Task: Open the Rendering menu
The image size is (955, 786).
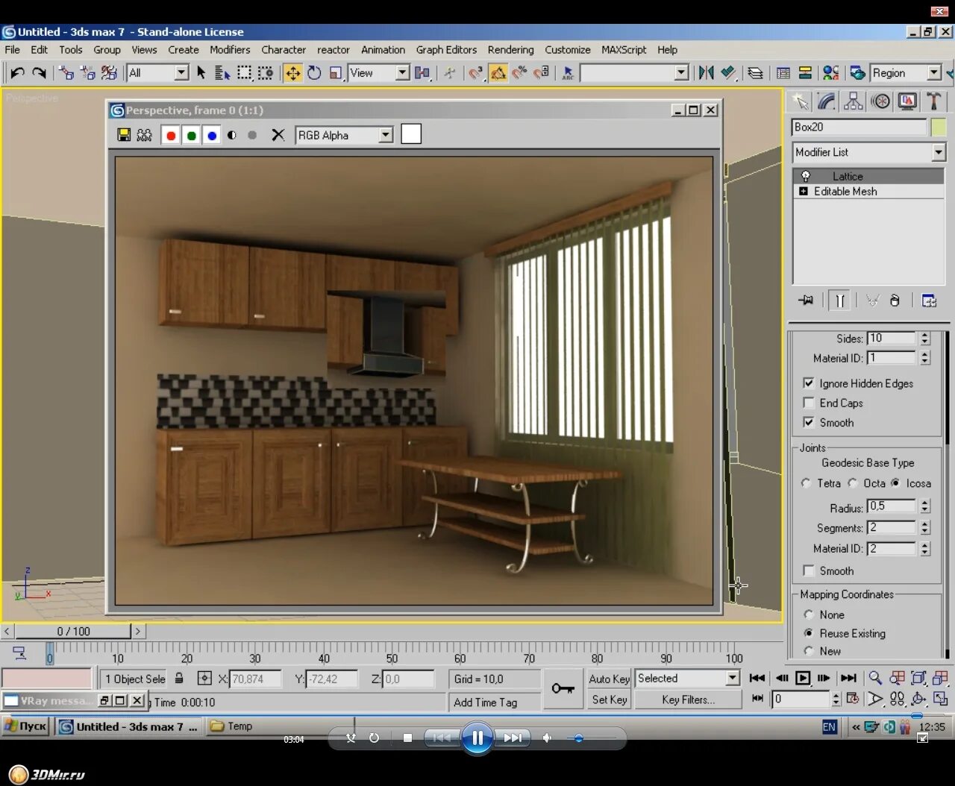Action: (510, 50)
